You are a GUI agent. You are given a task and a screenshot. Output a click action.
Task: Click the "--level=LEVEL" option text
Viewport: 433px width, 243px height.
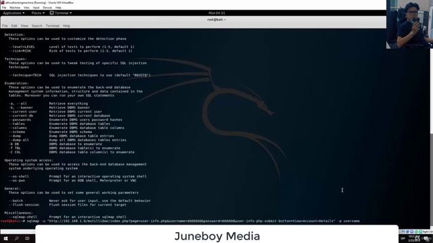click(x=22, y=47)
